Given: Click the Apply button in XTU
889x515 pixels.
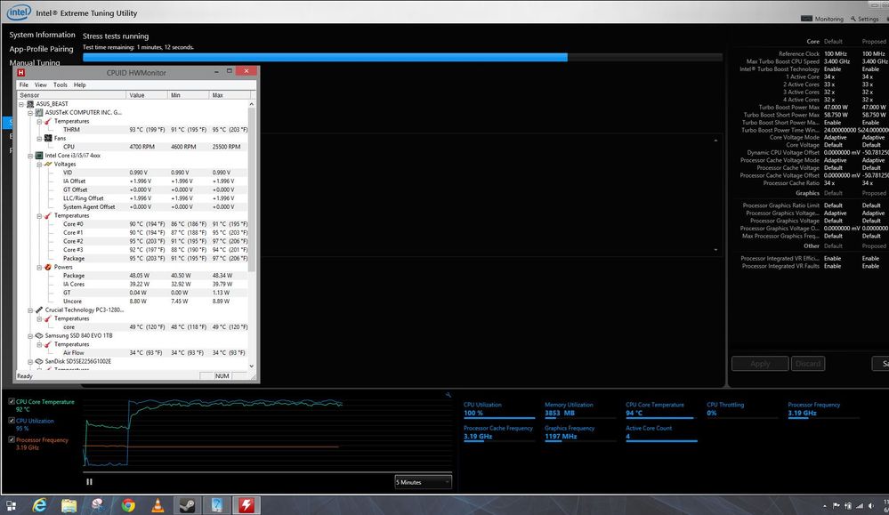Looking at the screenshot, I should [760, 363].
